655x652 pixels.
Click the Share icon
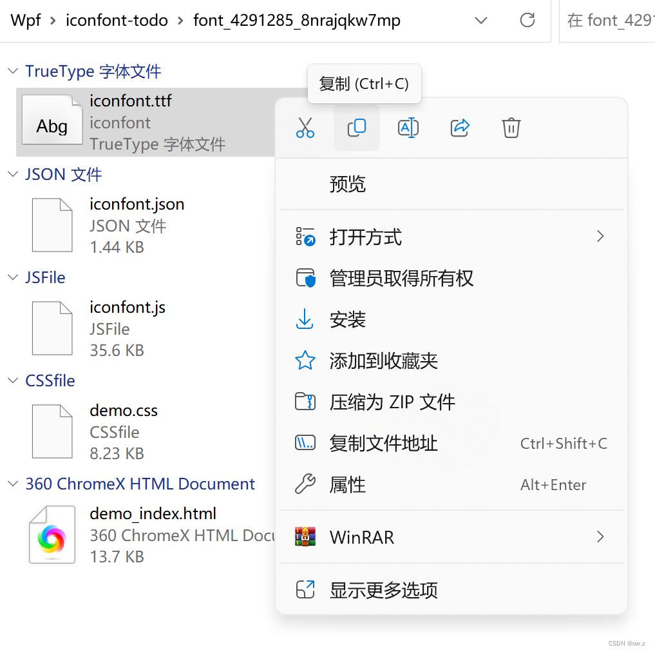(x=460, y=128)
